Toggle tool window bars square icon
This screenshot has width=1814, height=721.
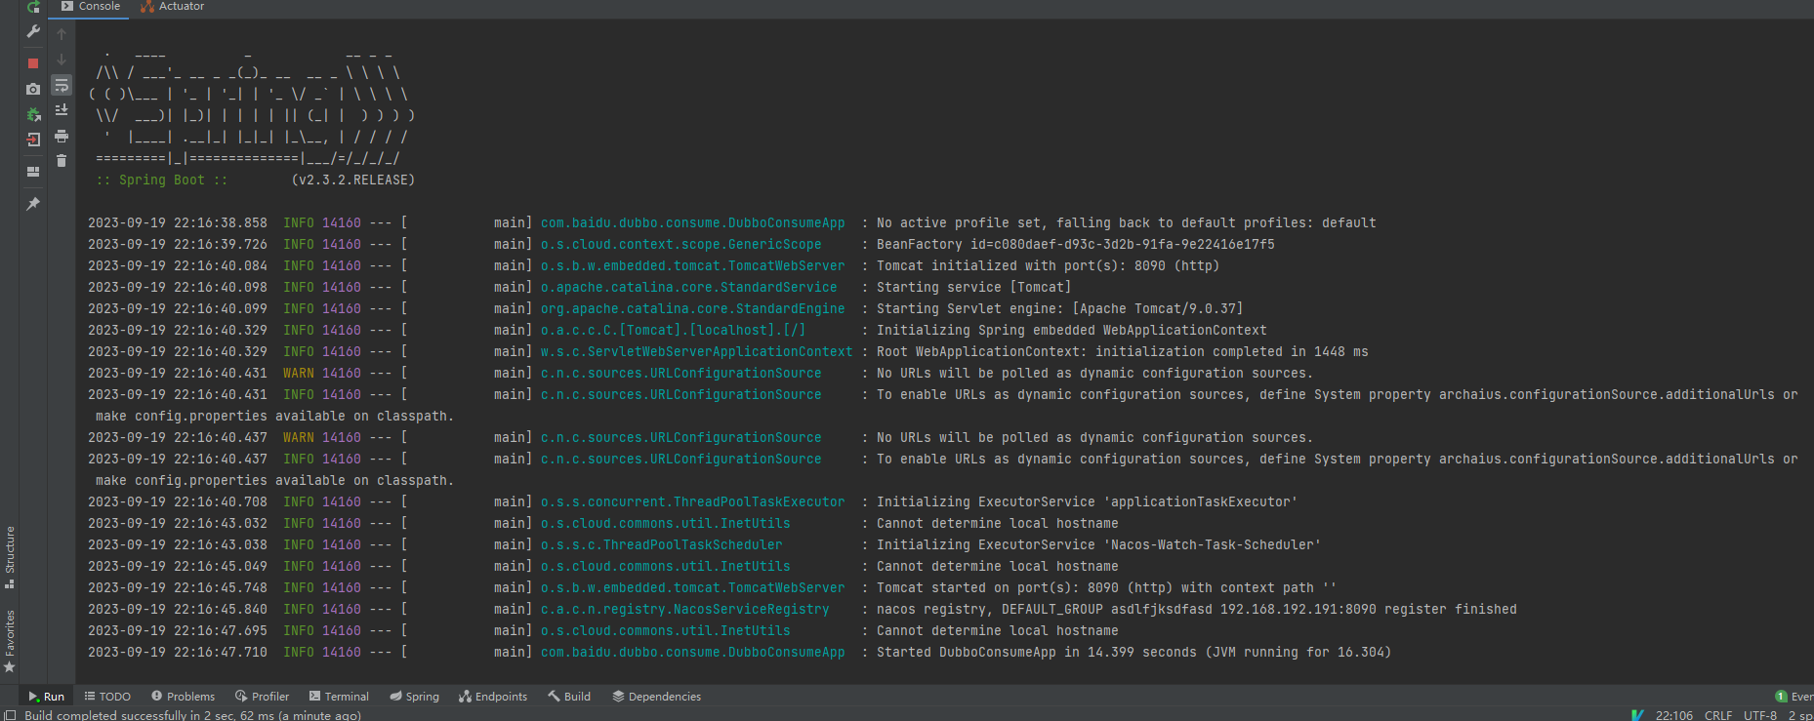coord(10,715)
